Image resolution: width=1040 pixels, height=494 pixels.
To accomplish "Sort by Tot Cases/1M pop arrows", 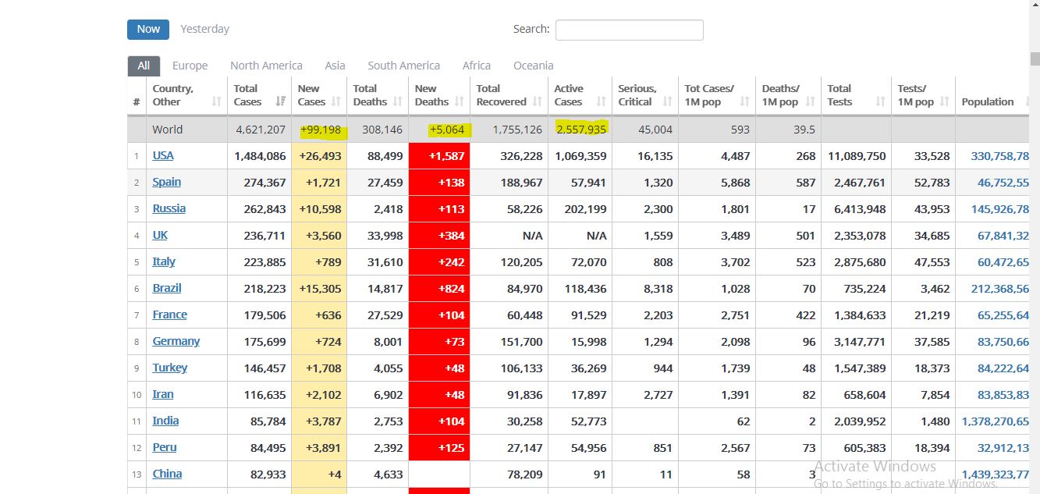I will tap(744, 102).
